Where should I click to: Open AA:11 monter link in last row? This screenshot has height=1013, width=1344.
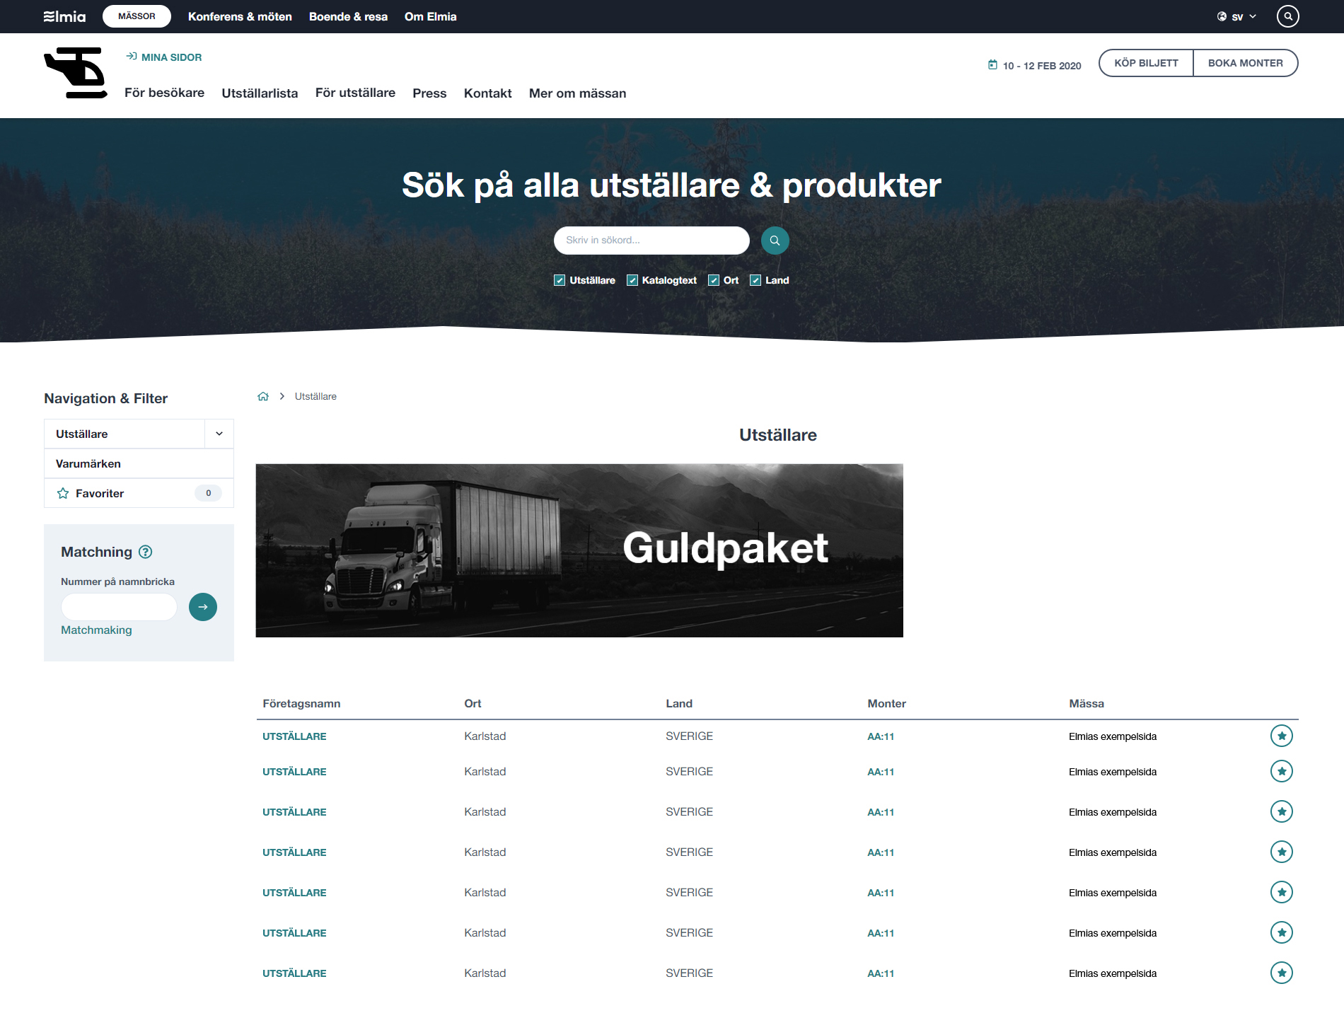tap(881, 973)
